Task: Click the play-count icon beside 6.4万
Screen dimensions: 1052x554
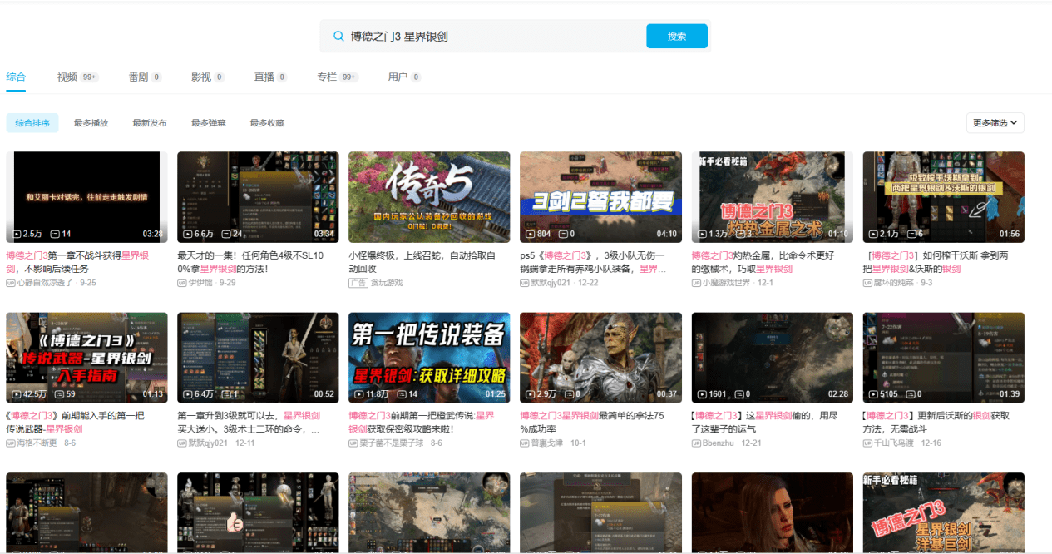Action: [189, 394]
